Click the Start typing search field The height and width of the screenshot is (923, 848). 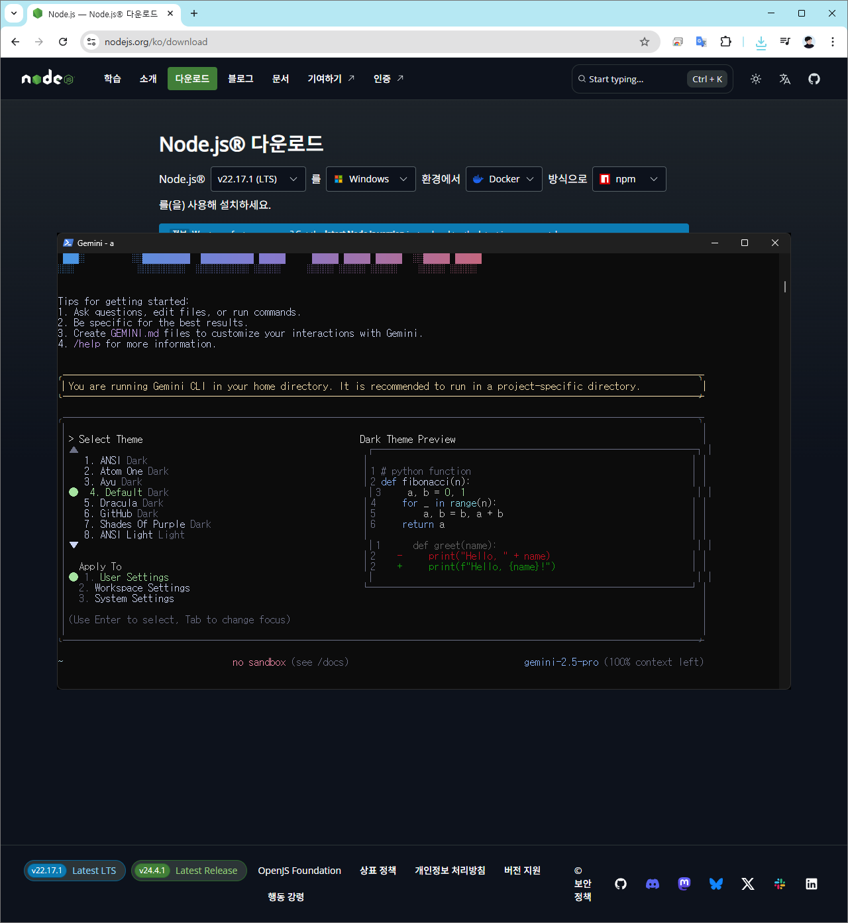pos(629,79)
